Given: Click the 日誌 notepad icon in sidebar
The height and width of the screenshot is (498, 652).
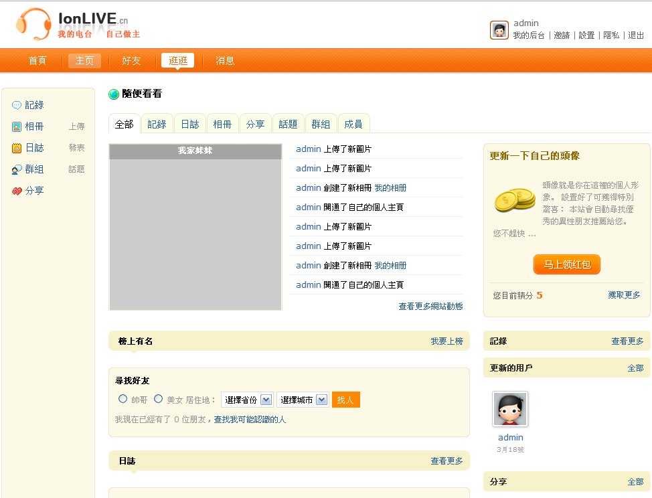Looking at the screenshot, I should [x=17, y=148].
